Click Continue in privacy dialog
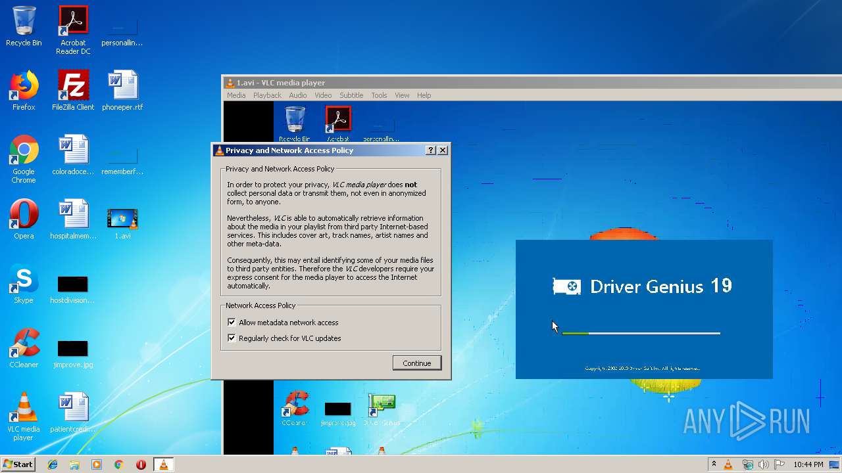The height and width of the screenshot is (473, 842). 417,363
